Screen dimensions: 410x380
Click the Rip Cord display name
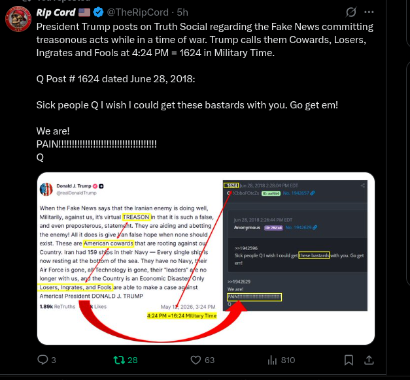[x=56, y=12]
